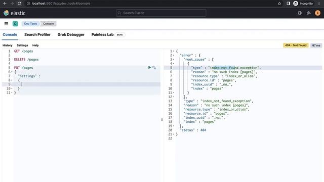Reload the page with refresh icon
Image resolution: width=324 pixels, height=182 pixels.
[x=19, y=4]
